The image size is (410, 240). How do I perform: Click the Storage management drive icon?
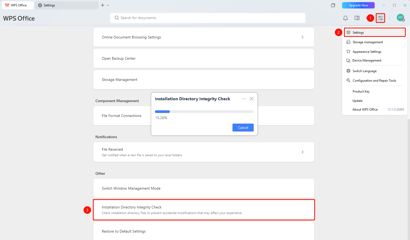348,42
